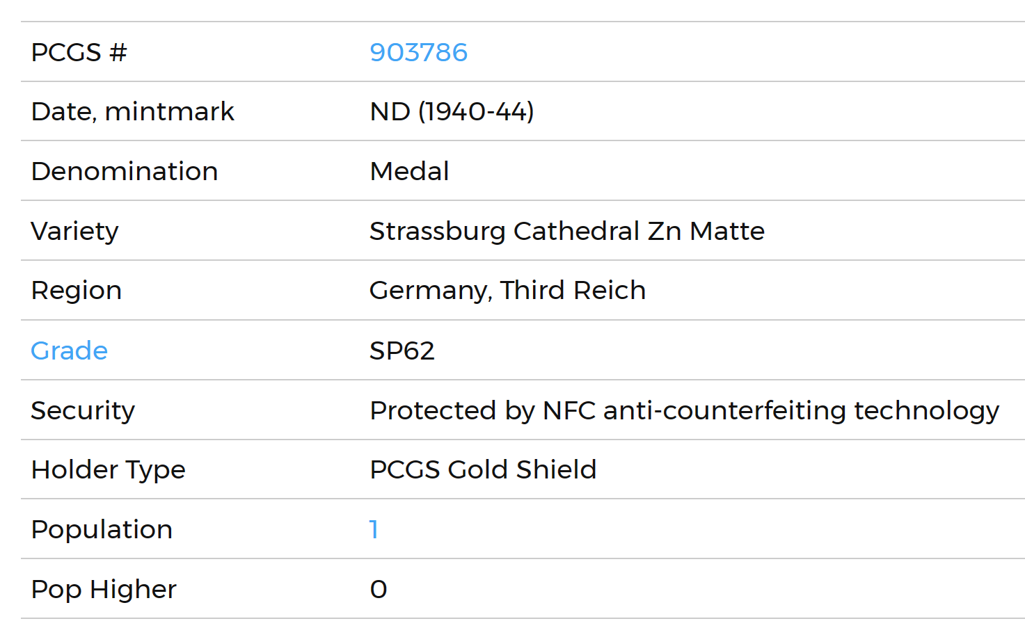Click the Population row label
The height and width of the screenshot is (628, 1025).
click(102, 529)
